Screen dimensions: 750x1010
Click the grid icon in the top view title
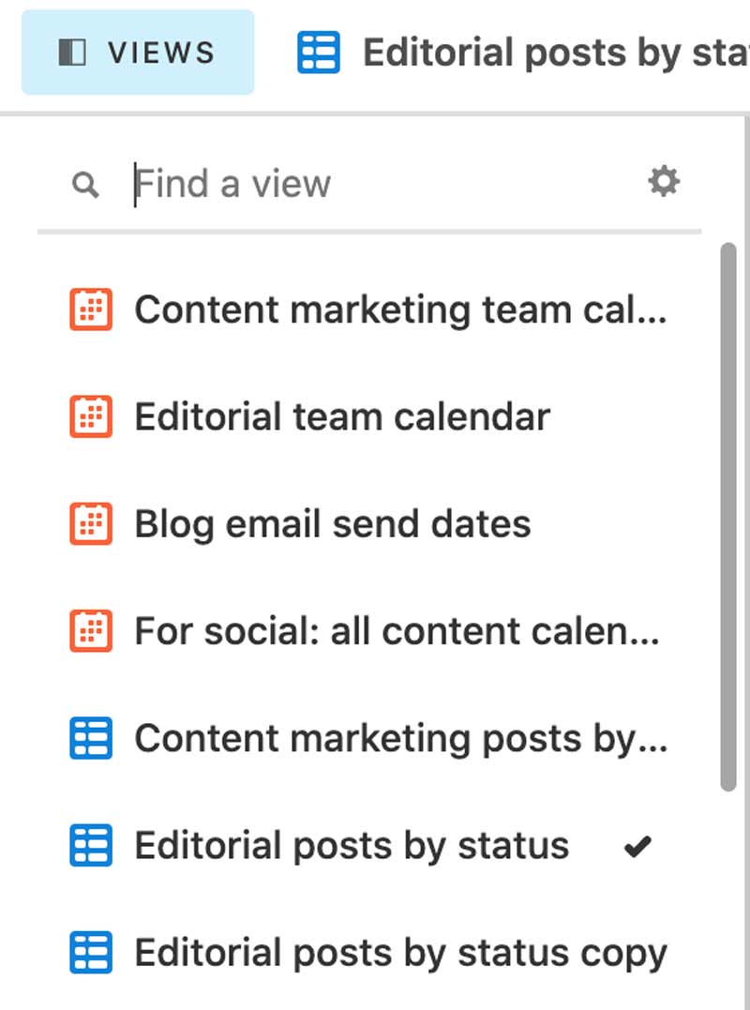click(319, 53)
